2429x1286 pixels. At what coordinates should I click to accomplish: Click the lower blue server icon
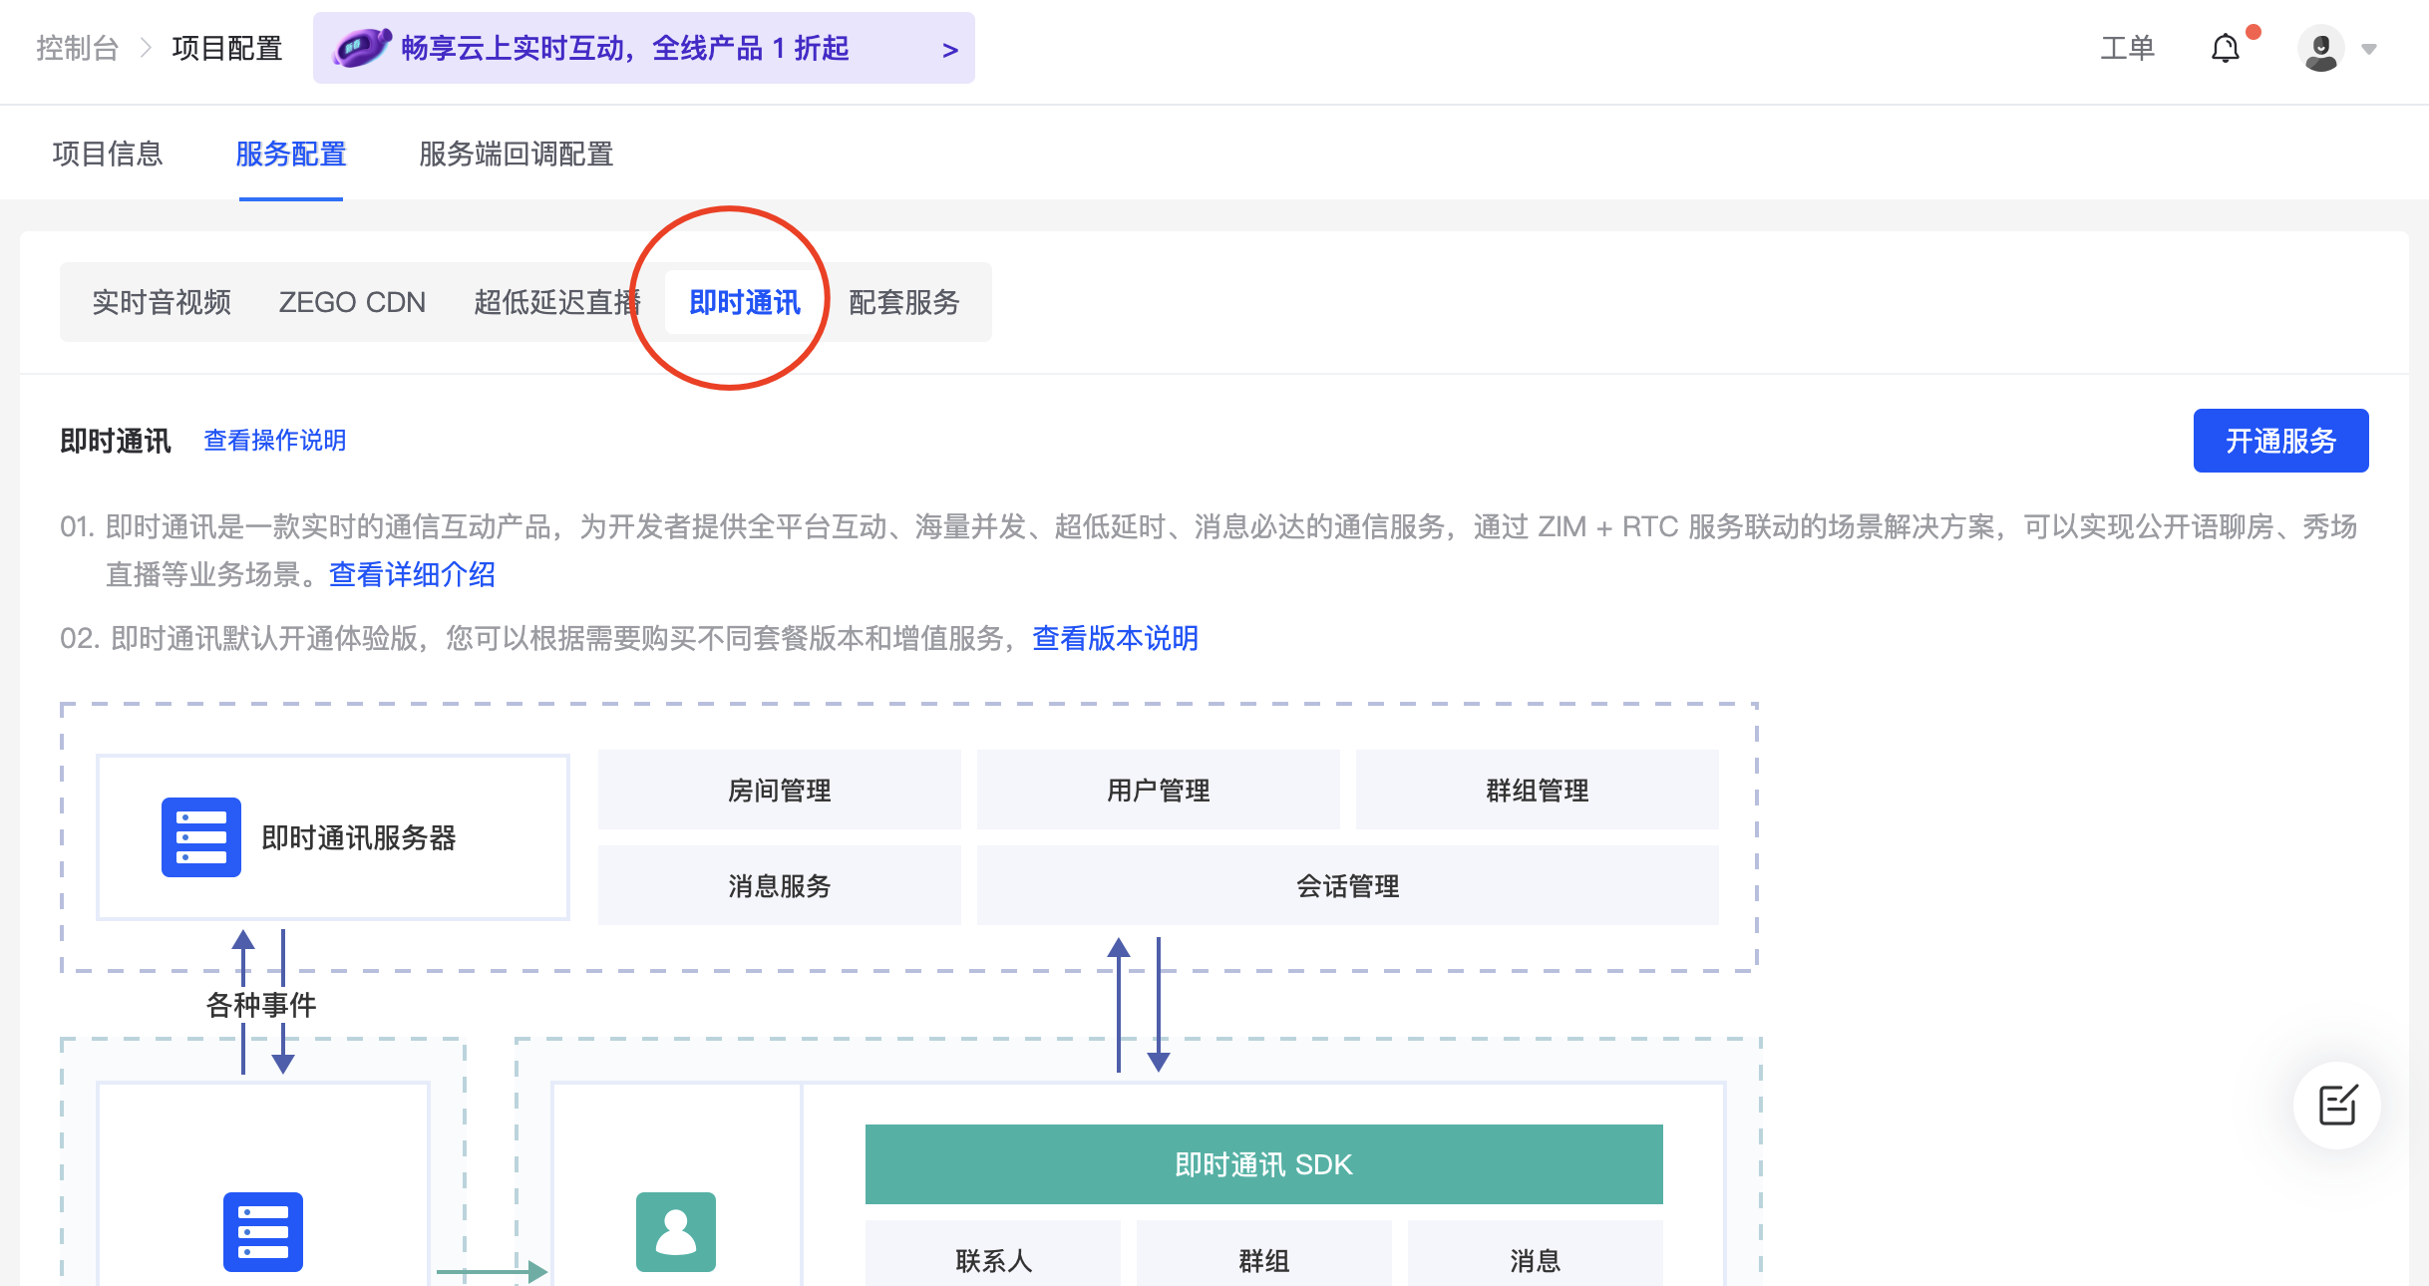click(262, 1231)
